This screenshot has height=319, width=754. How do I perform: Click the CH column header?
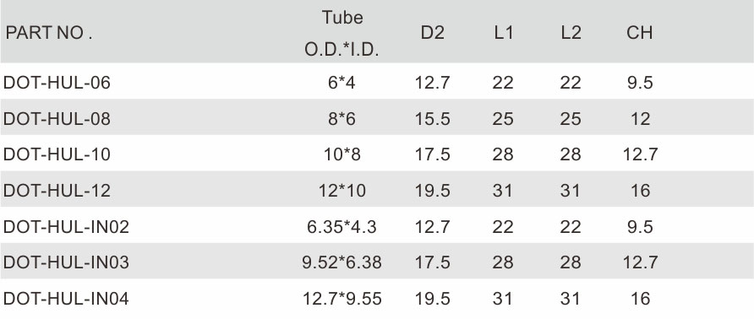[x=640, y=33]
